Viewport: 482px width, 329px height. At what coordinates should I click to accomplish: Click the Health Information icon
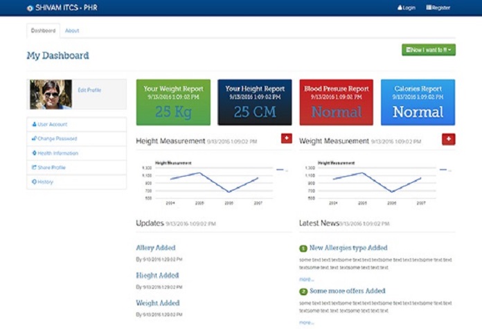(x=34, y=153)
